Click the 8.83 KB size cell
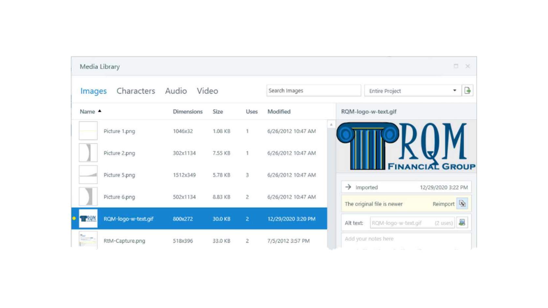The height and width of the screenshot is (308, 548). click(221, 197)
